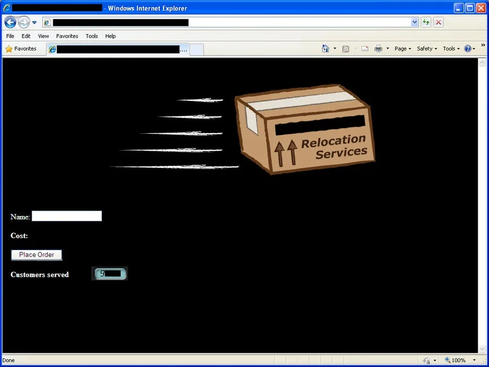This screenshot has height=367, width=489.
Task: Minimize the Internet Explorer window
Action: coord(458,8)
